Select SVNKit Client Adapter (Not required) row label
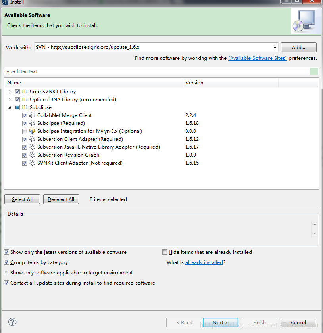This screenshot has height=333, width=323. click(80, 163)
